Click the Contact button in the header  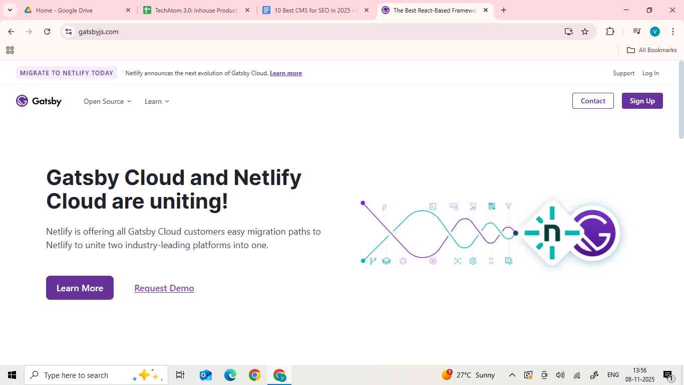[593, 101]
